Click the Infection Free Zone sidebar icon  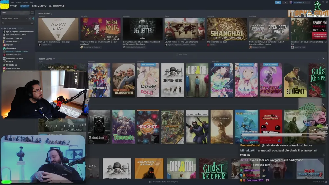coord(4,55)
